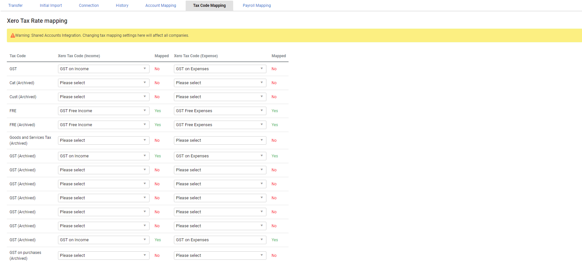Image resolution: width=582 pixels, height=264 pixels.
Task: Click the Xero Tax Code (Income) header
Action: click(x=79, y=56)
